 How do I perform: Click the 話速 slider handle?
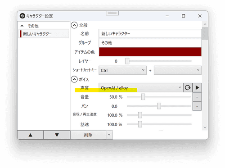pyautogui.click(x=140, y=124)
